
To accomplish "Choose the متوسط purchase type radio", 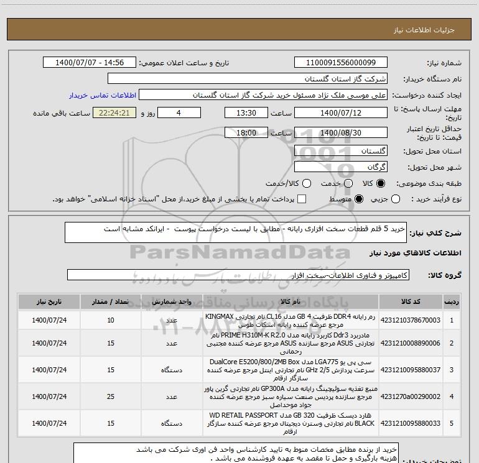I will pyautogui.click(x=359, y=199).
